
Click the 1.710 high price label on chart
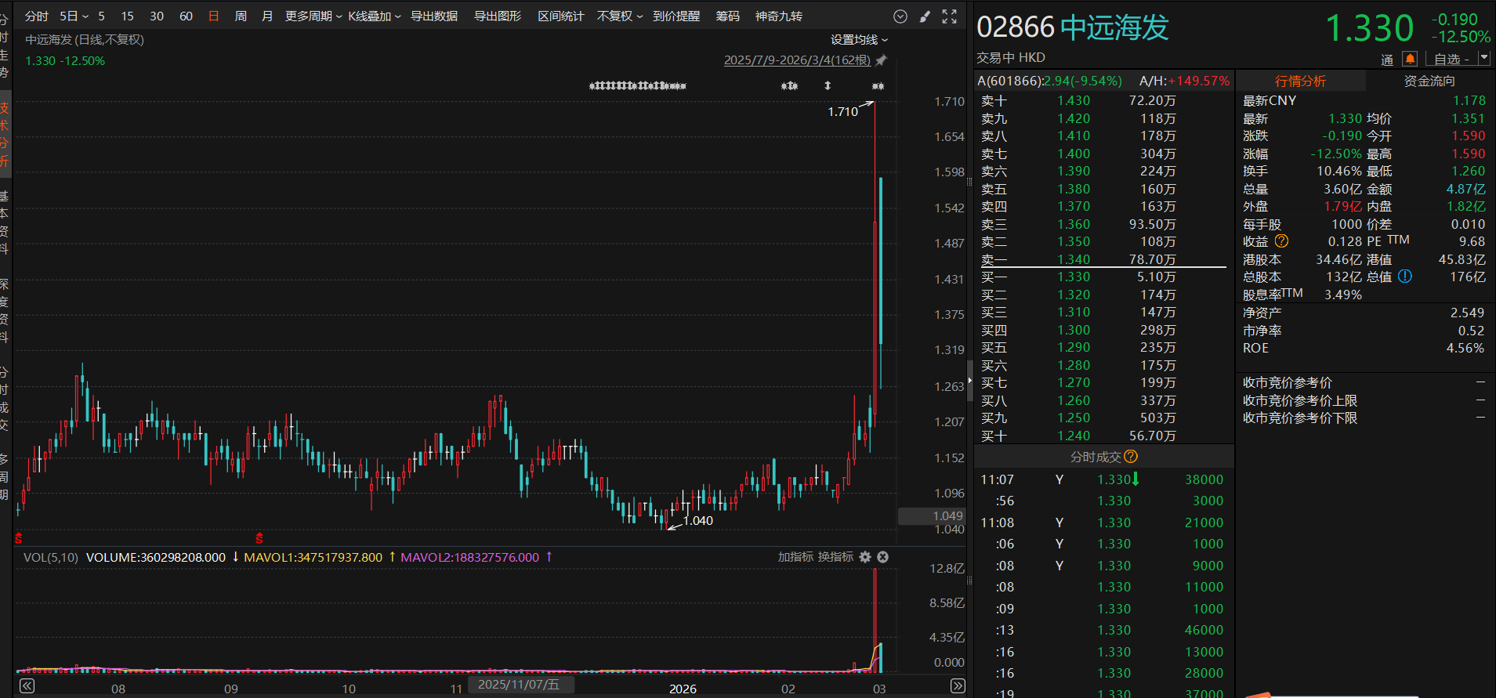click(842, 112)
